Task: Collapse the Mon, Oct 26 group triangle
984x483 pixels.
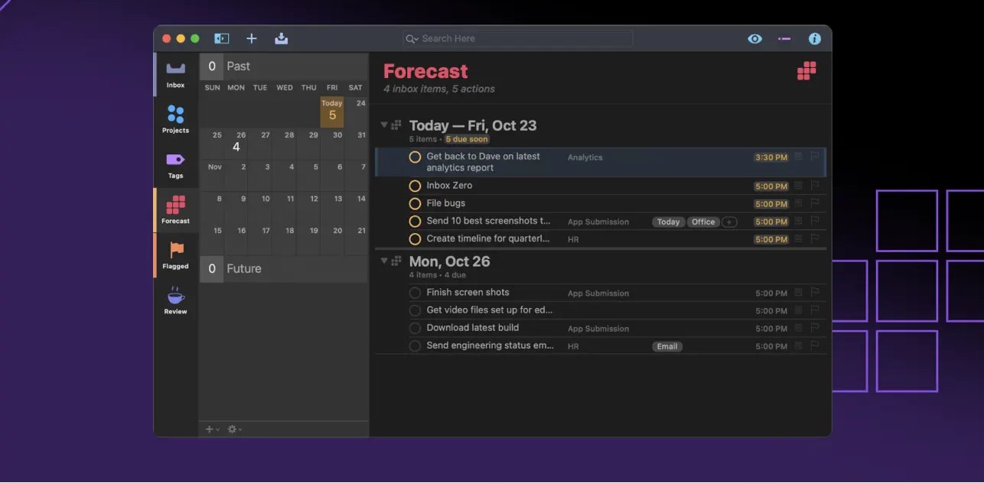Action: coord(384,261)
